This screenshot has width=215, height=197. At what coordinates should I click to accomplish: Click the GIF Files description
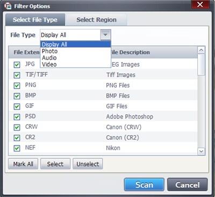click(117, 106)
